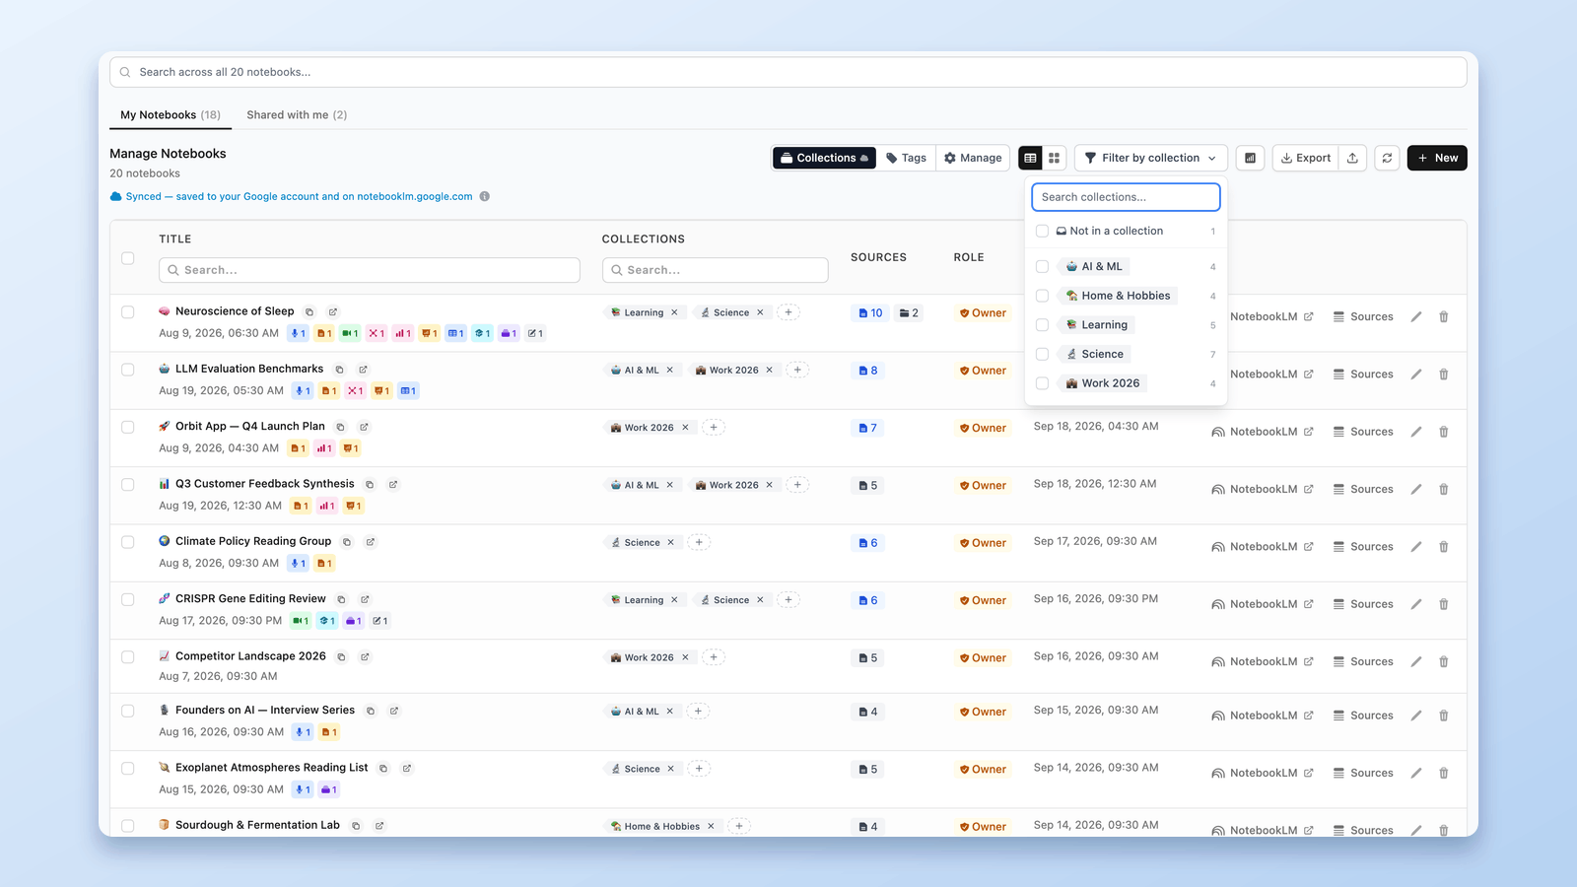Focus the Search collections field

click(x=1126, y=197)
